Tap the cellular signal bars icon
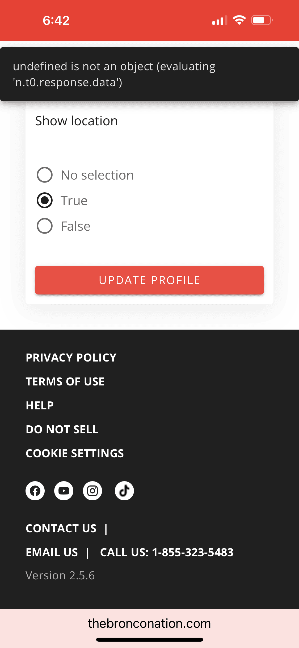Screen dimensions: 299x648 220,20
